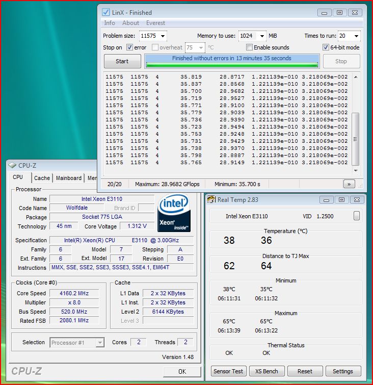Click the result row with time 35.819
Viewport: 373px width, 385px height.
(x=226, y=77)
